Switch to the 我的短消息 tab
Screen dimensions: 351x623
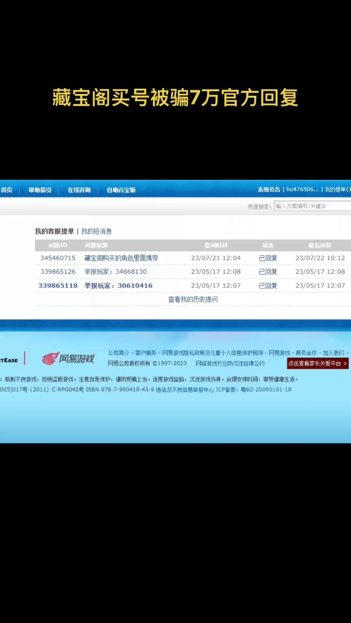pos(97,231)
